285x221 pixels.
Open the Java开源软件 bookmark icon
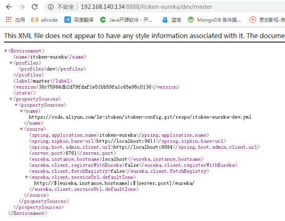(103, 19)
